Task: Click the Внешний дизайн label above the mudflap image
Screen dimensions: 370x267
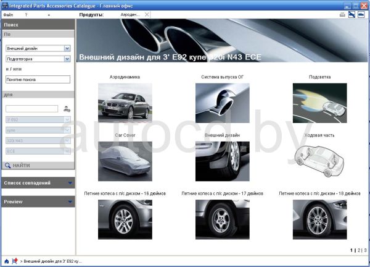Action: (222, 135)
